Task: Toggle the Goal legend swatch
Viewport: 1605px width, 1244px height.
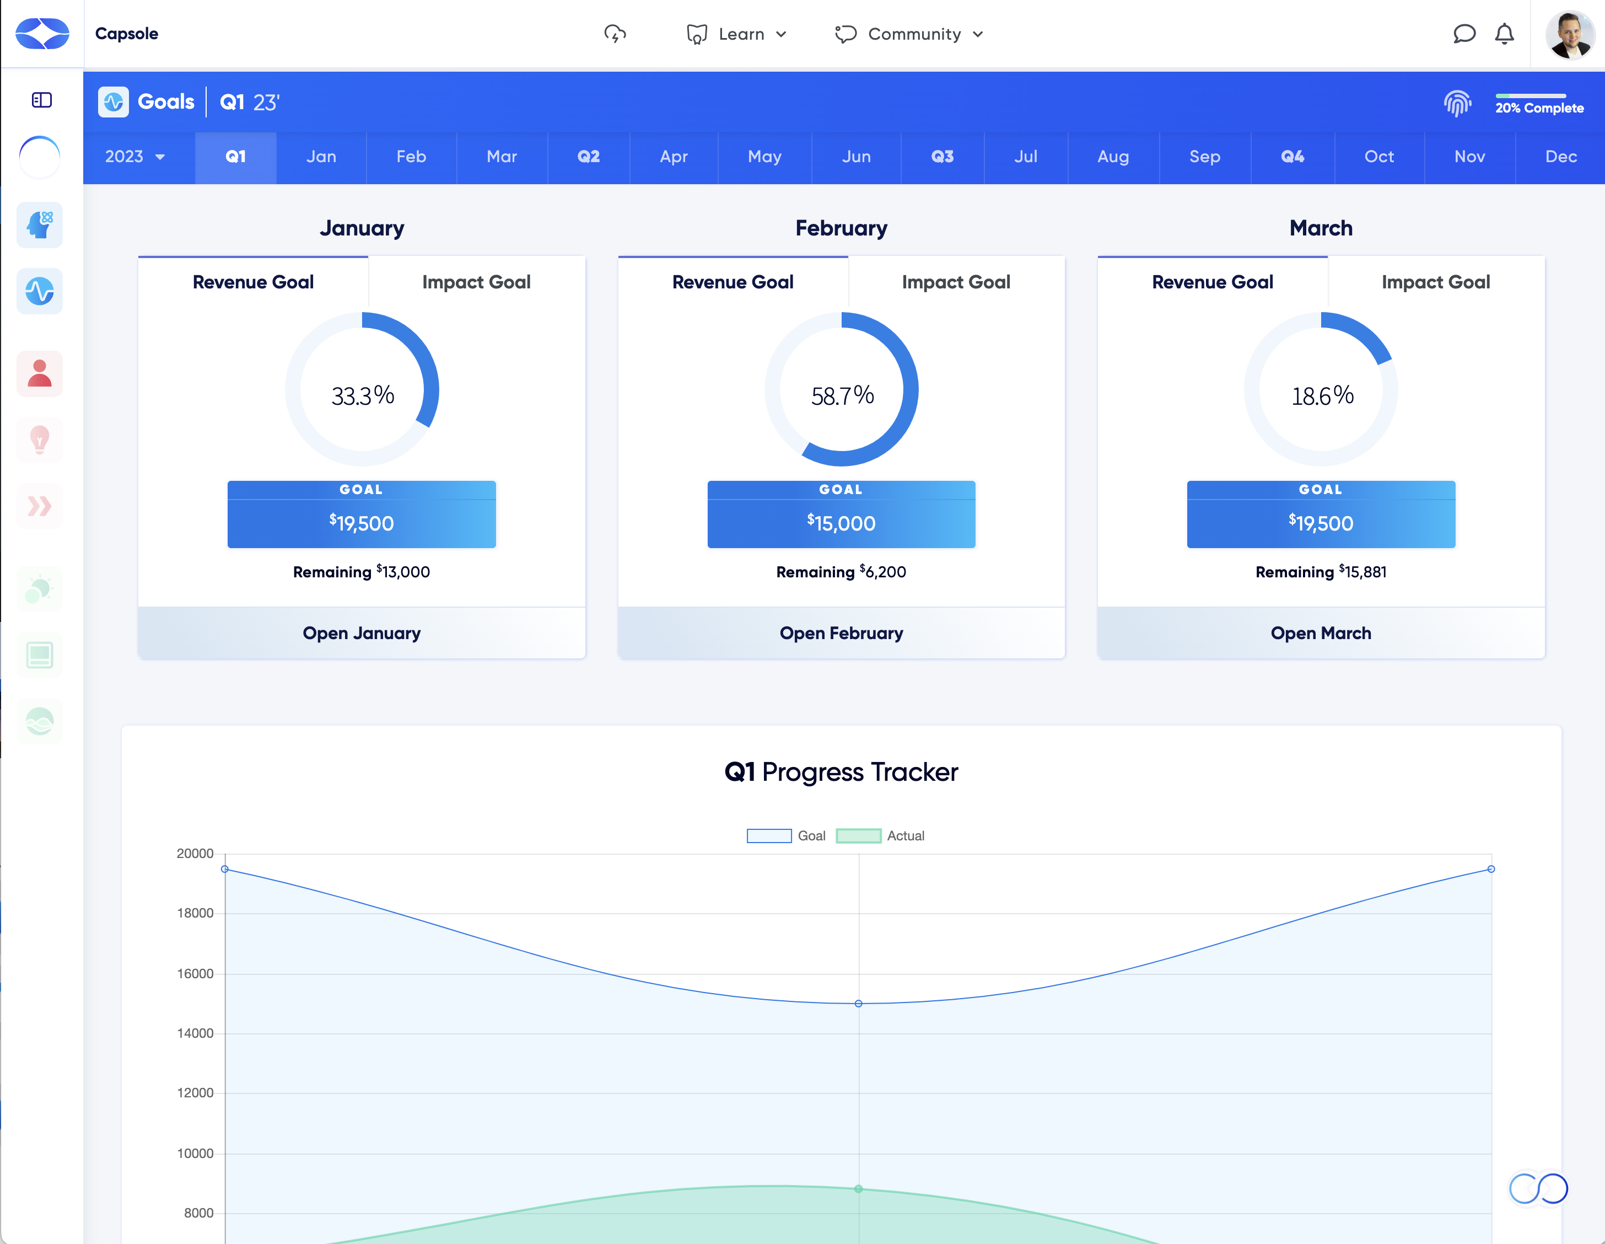Action: [769, 836]
